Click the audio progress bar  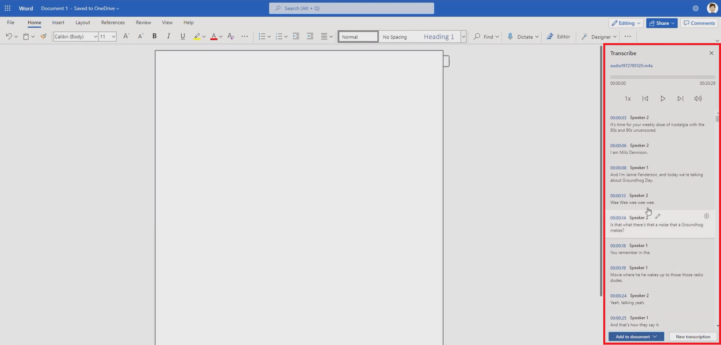coord(662,77)
